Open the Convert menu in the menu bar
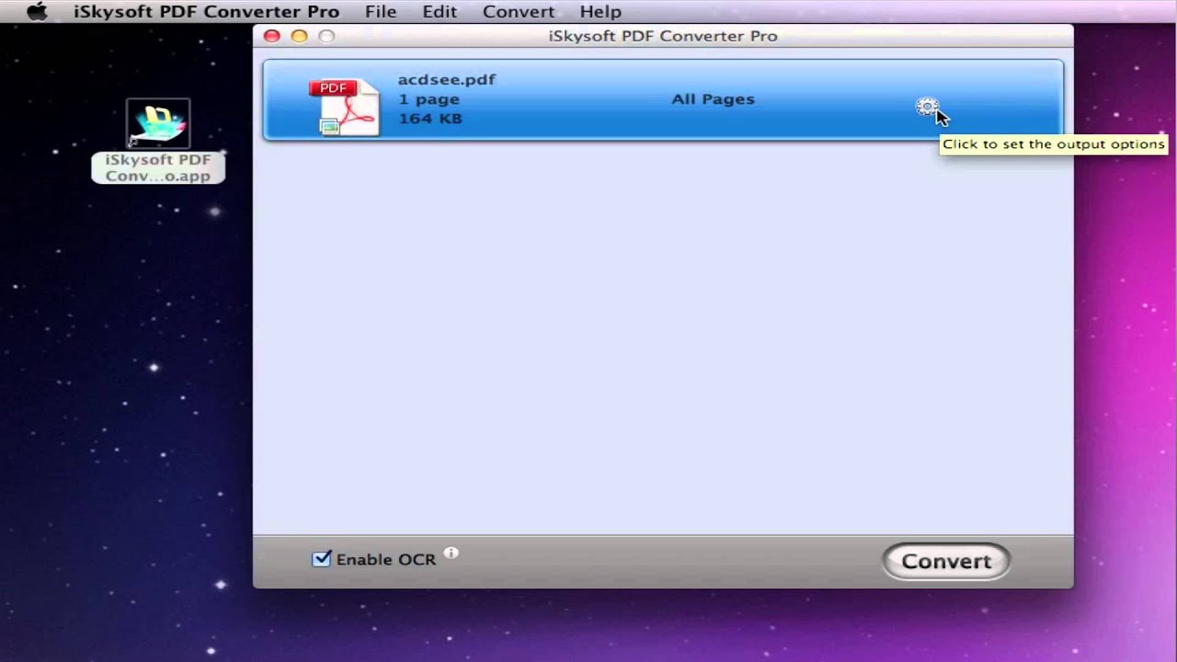 coord(519,12)
